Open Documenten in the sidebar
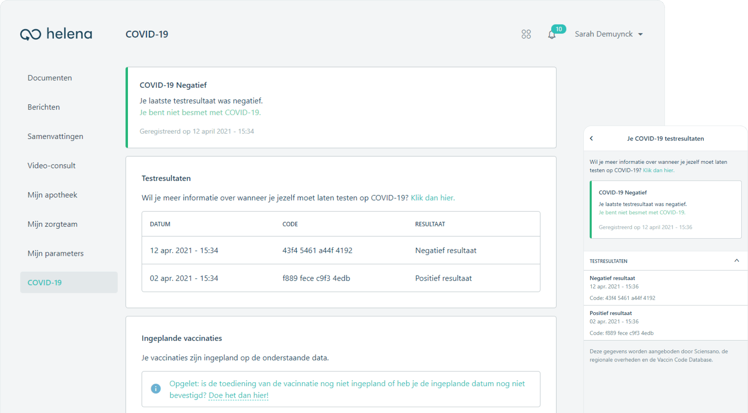This screenshot has width=748, height=413. [x=50, y=78]
